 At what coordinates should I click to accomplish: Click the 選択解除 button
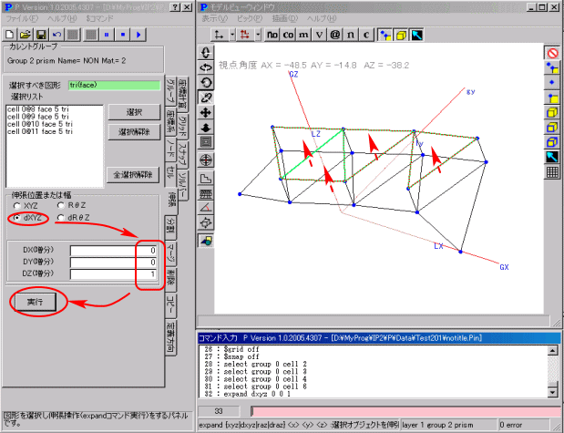[134, 132]
